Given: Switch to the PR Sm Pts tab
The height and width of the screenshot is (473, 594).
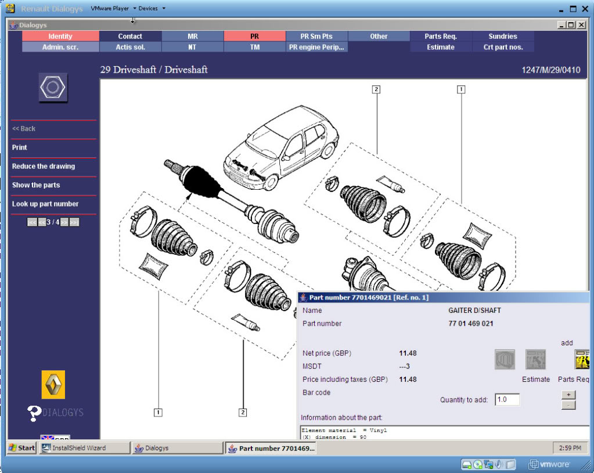Looking at the screenshot, I should tap(316, 36).
